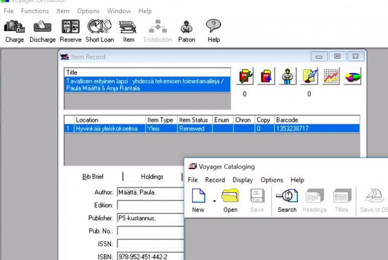
Task: Click the empty ISSN input field
Action: click(151, 244)
